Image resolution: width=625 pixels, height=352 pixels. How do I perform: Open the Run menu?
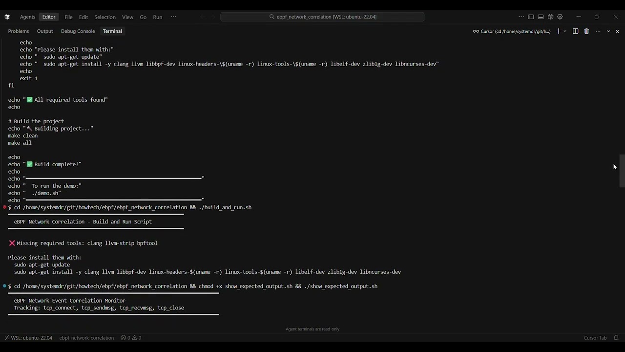(158, 17)
